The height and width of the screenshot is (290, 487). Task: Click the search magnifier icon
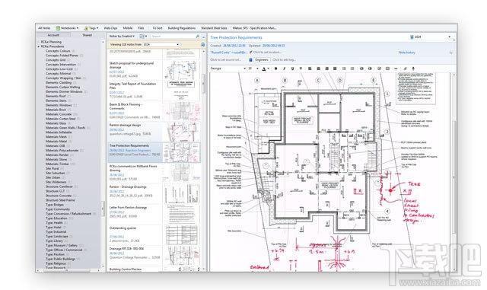[198, 37]
